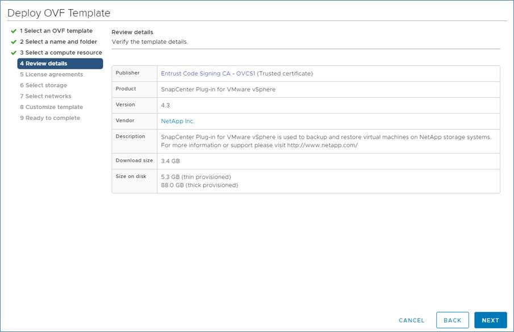Click the Deploy OVF Template title

point(58,13)
